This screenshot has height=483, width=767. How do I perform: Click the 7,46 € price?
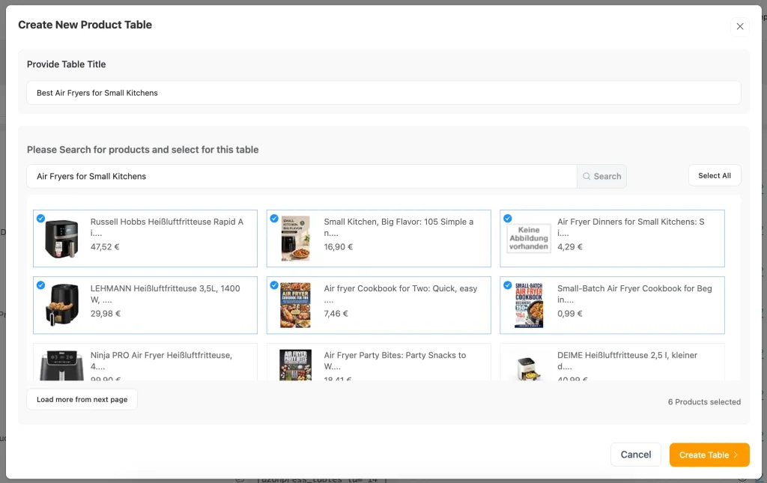tap(336, 314)
